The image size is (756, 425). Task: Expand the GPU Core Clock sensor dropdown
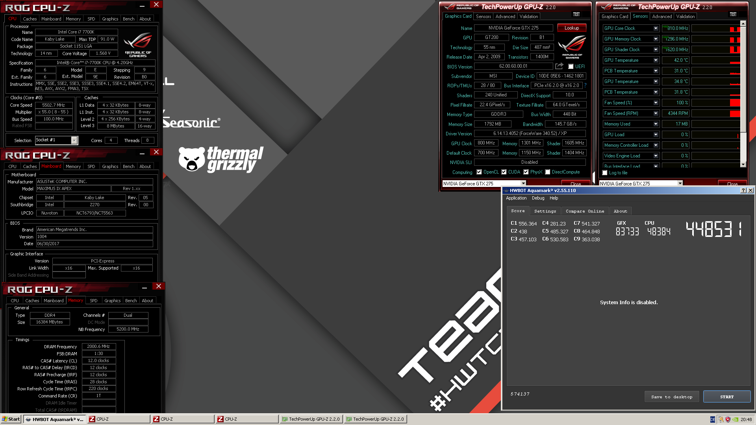pyautogui.click(x=656, y=28)
